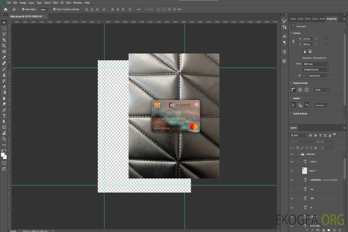
Task: Disable Show Transform Controls checkbox
Action: point(54,9)
